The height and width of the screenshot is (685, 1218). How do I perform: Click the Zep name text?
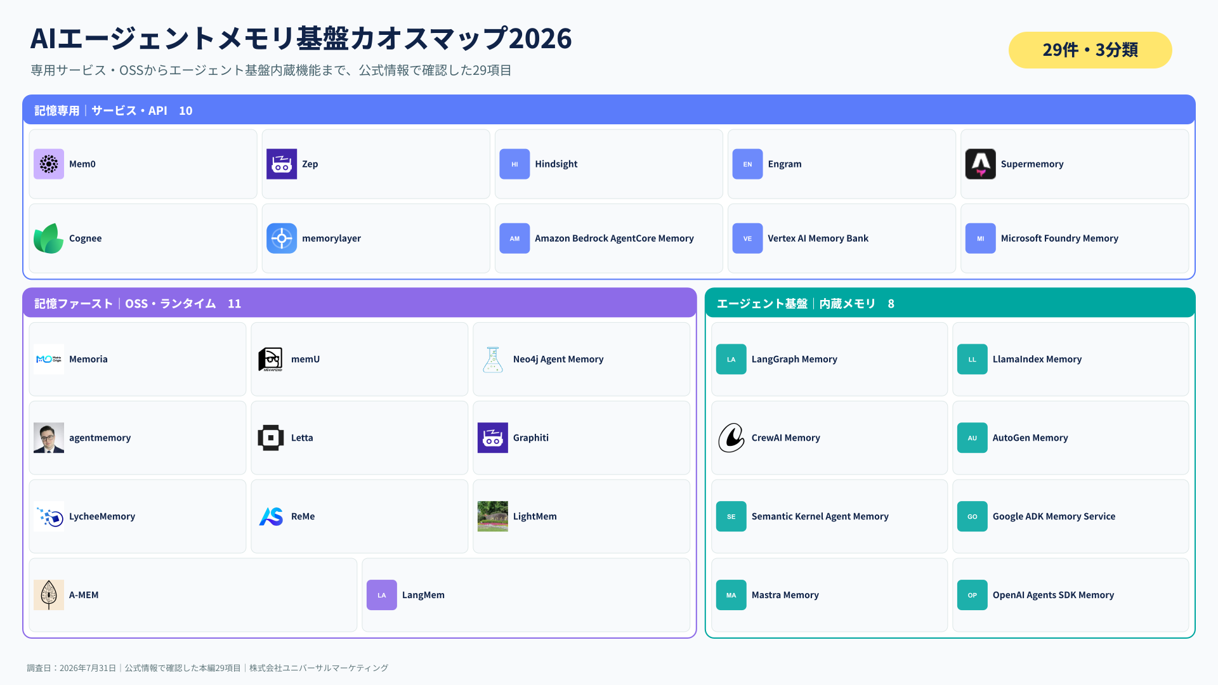coord(310,164)
